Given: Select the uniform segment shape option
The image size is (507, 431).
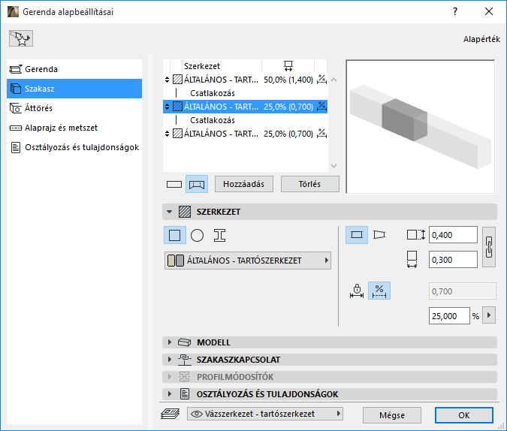Looking at the screenshot, I should point(357,235).
